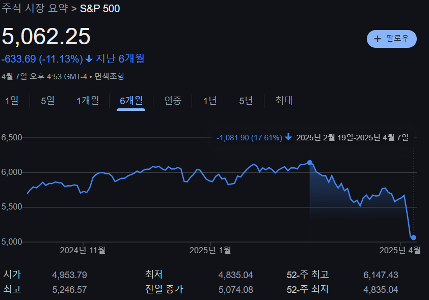Click the 2025년 1월 axis label
This screenshot has height=300, width=429.
point(210,250)
